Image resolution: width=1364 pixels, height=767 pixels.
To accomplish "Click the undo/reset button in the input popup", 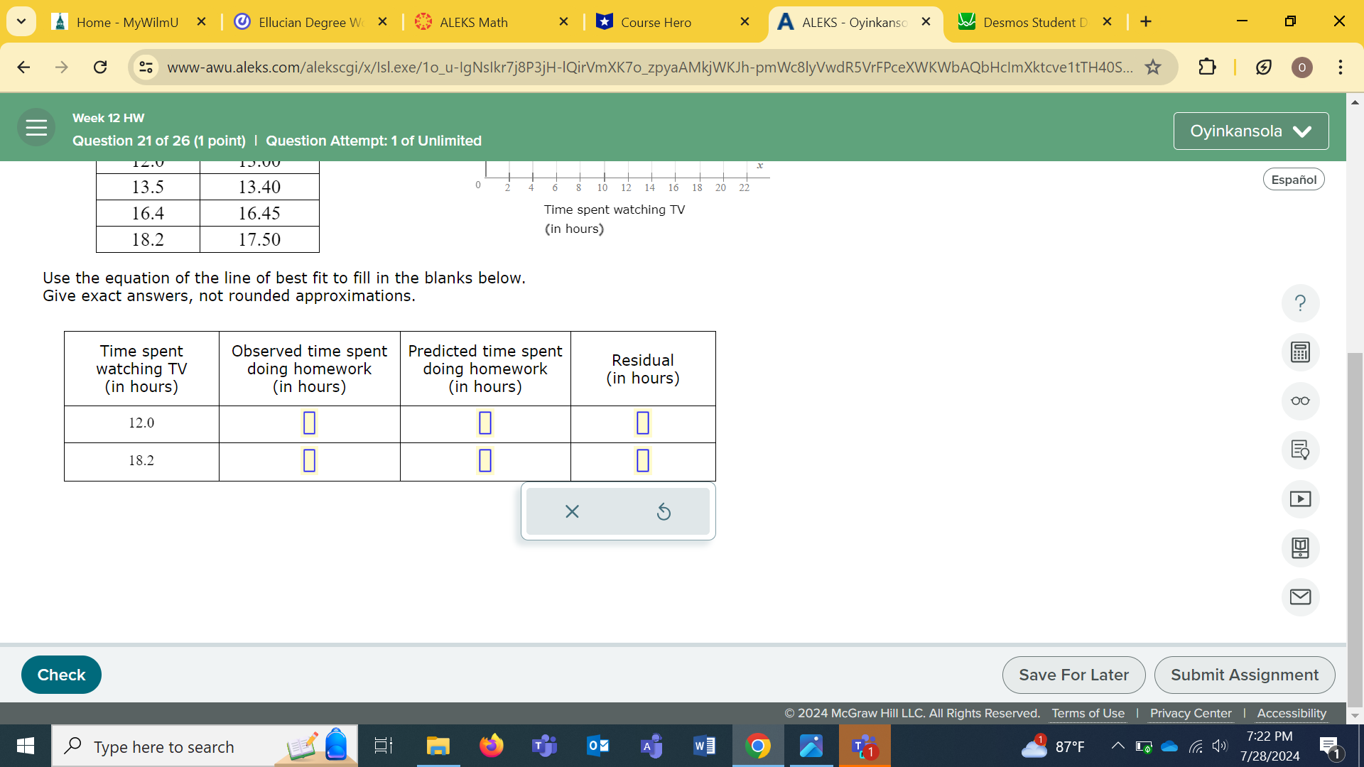I will click(664, 511).
